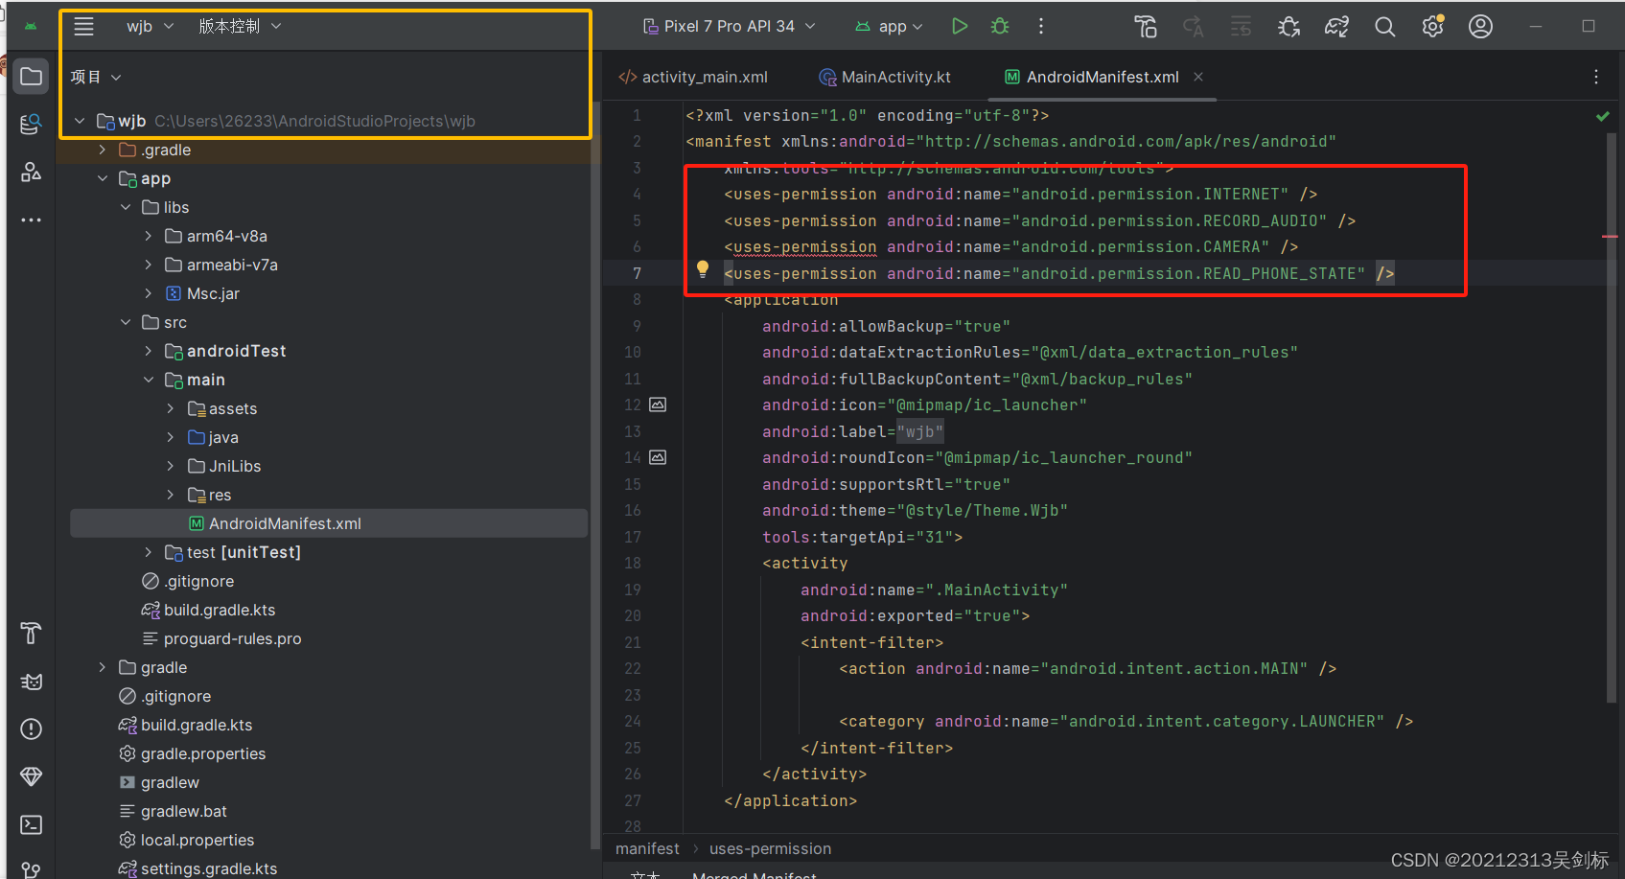Open the wjb project dropdown
Viewport: 1625px width, 879px height.
click(x=151, y=27)
